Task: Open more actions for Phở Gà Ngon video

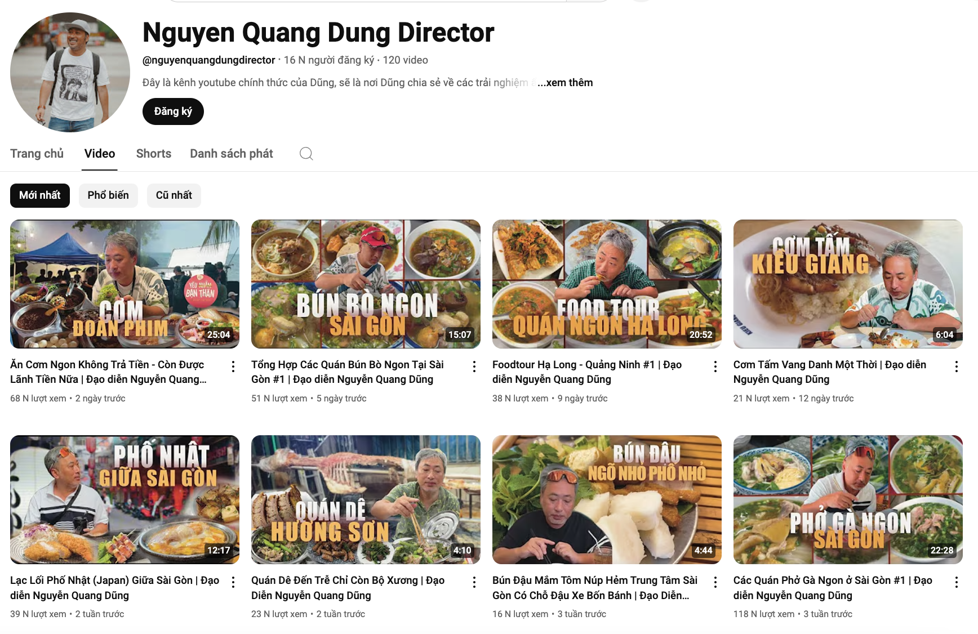Action: (x=956, y=582)
